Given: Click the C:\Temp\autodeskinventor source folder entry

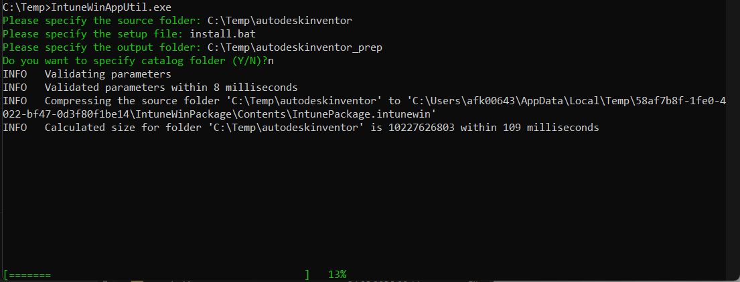Looking at the screenshot, I should tap(280, 21).
